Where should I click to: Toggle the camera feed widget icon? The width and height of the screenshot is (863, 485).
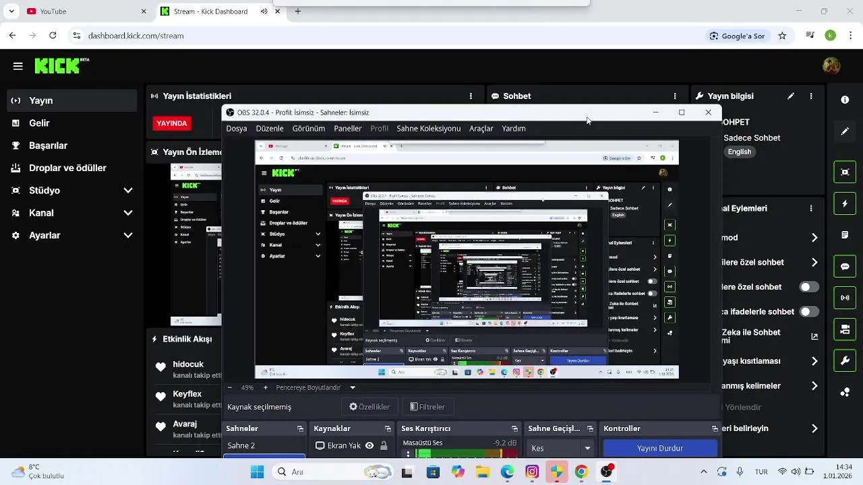tap(845, 329)
